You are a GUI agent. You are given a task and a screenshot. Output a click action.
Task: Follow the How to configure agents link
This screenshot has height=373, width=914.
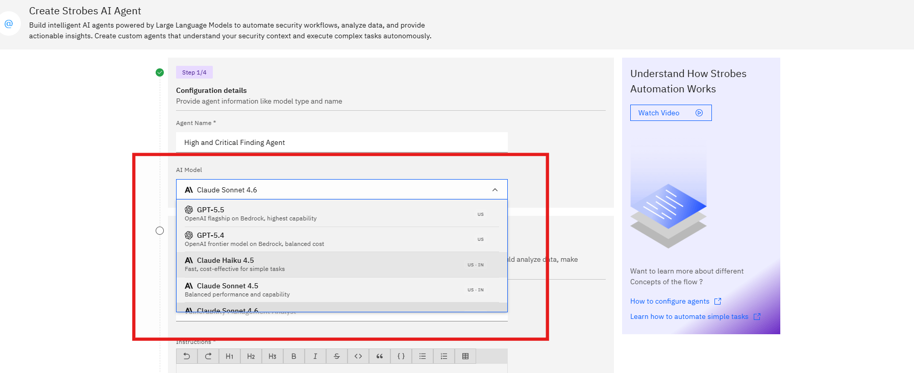[676, 302]
